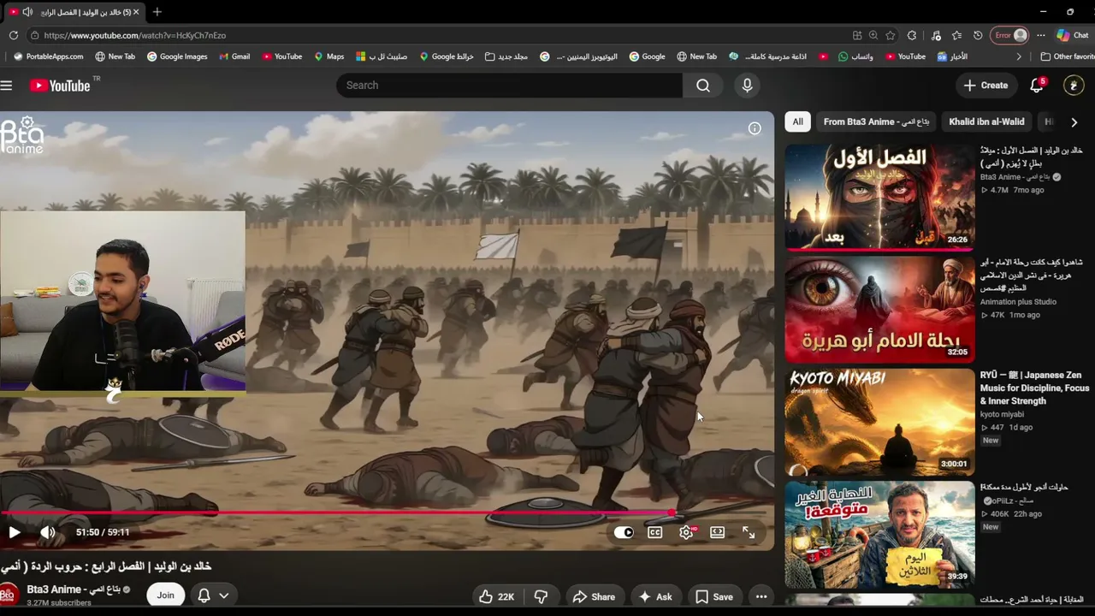The height and width of the screenshot is (616, 1095).
Task: Open the واتساب bookmark
Action: tap(855, 56)
